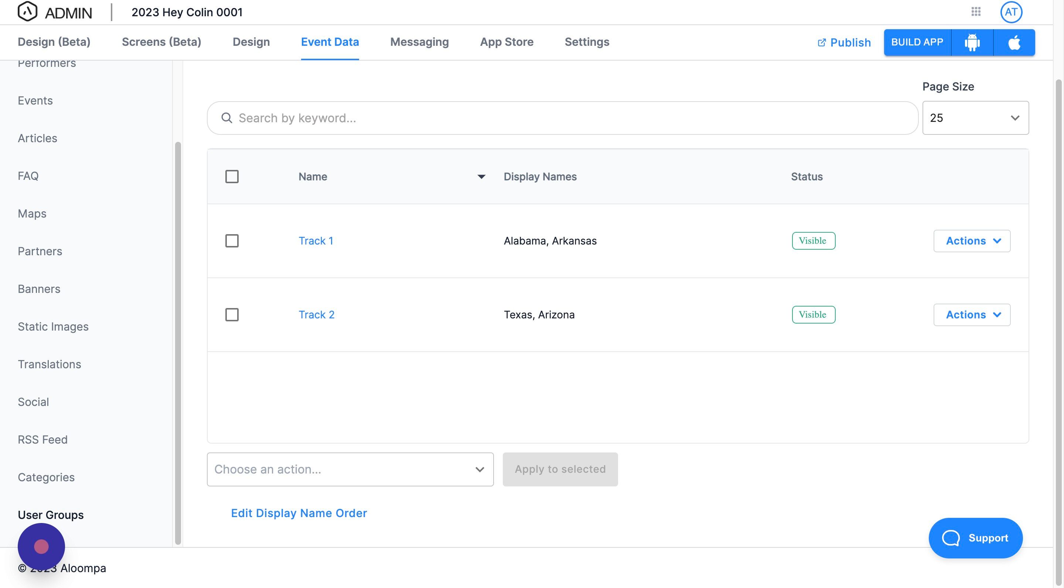Click the BUILD APP button
Screen dimensions: 1064x588
click(917, 42)
